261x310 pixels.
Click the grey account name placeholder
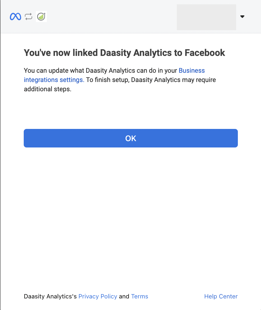click(x=206, y=17)
